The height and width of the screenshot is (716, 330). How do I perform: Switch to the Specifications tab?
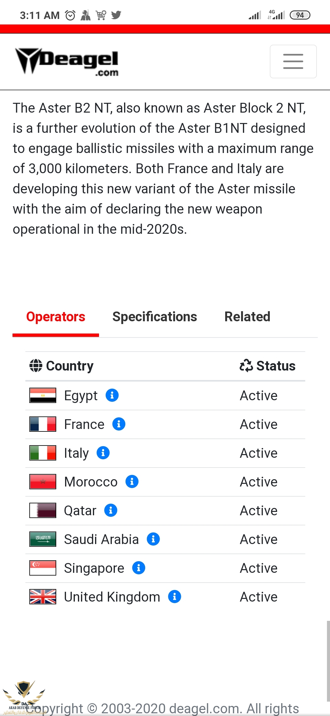point(155,317)
